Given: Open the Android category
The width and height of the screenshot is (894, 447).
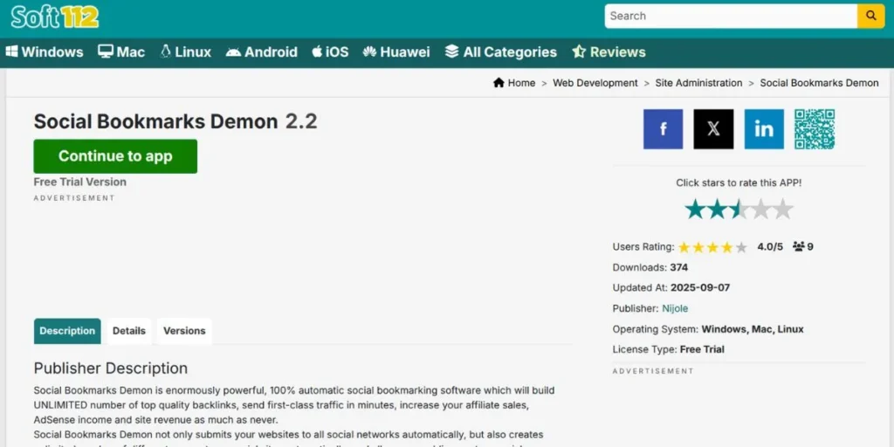Looking at the screenshot, I should point(261,52).
